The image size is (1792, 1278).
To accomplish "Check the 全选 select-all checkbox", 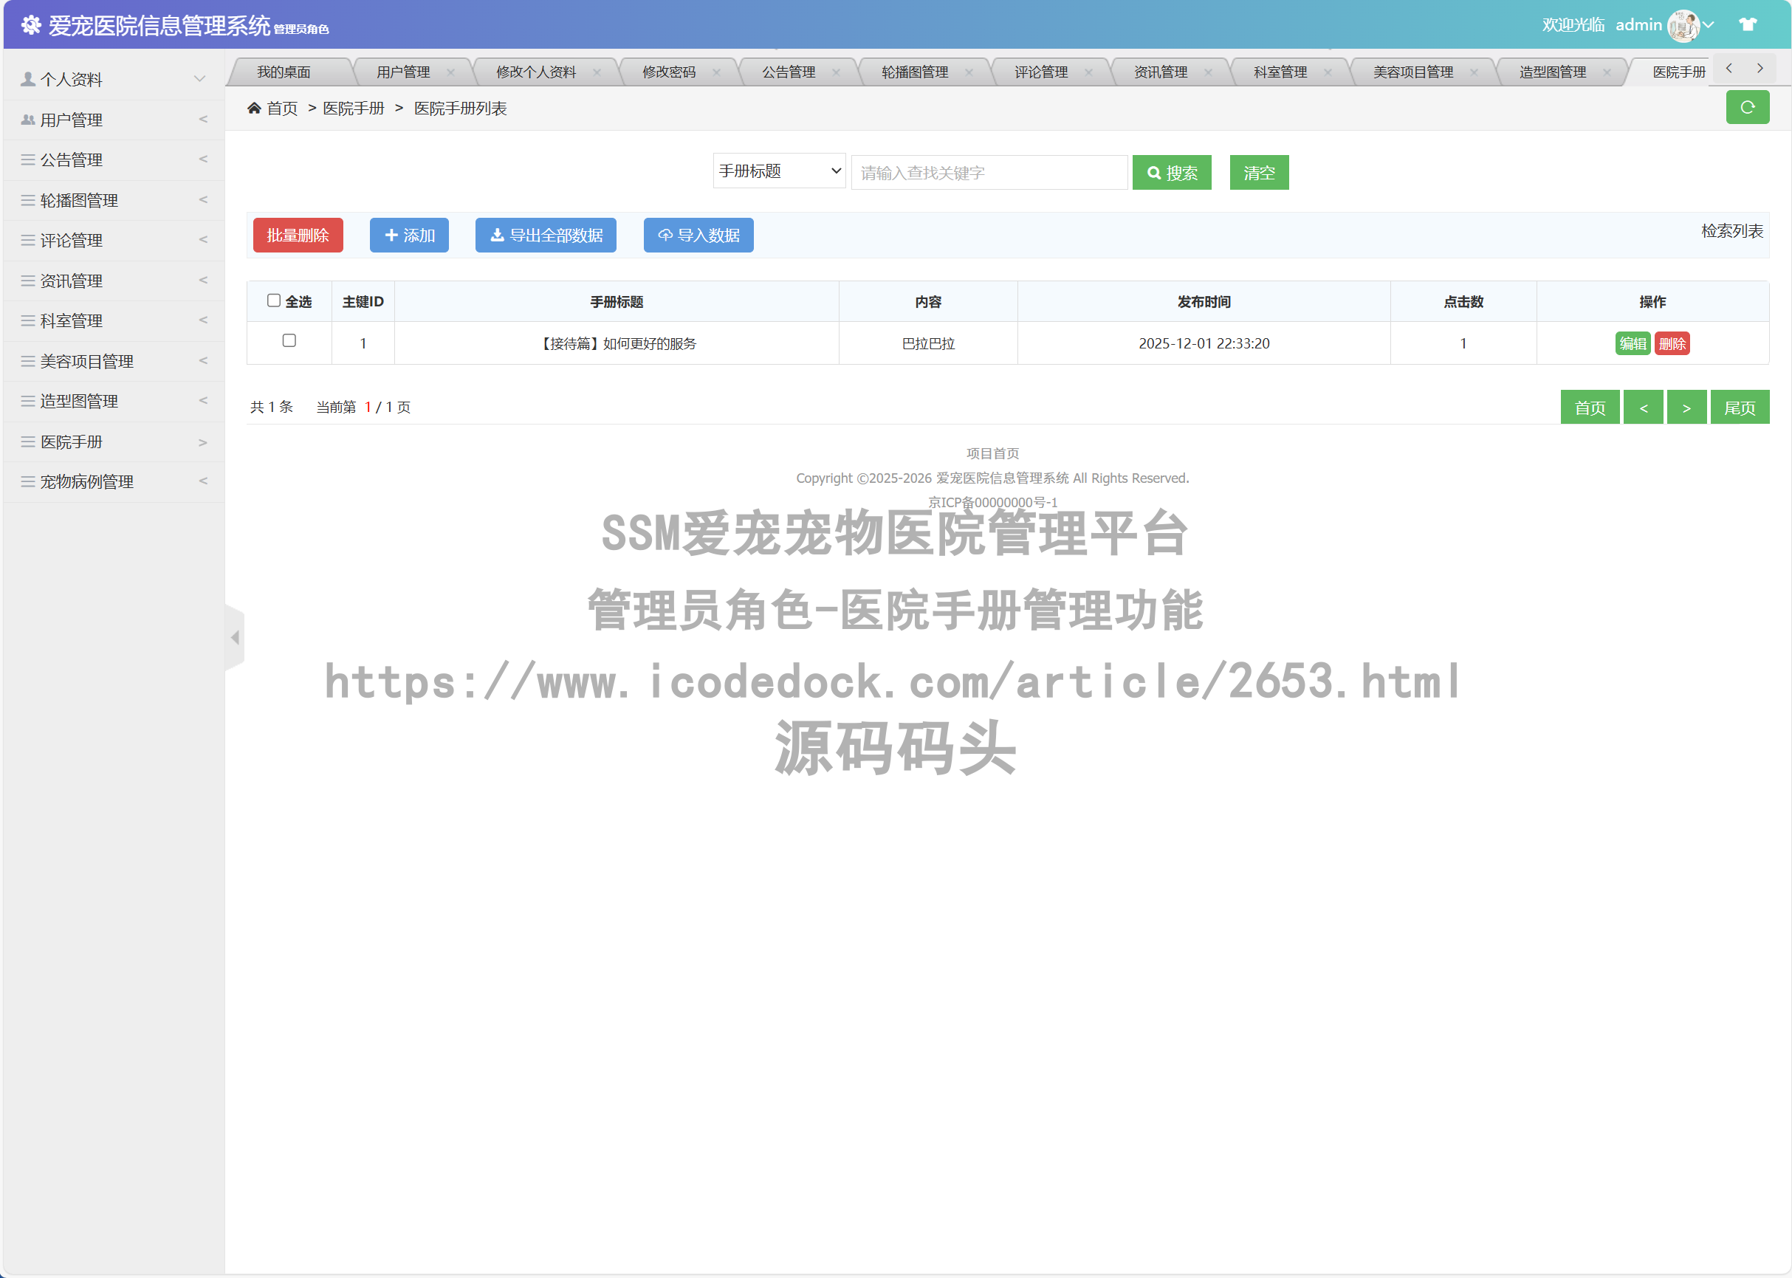I will click(274, 300).
